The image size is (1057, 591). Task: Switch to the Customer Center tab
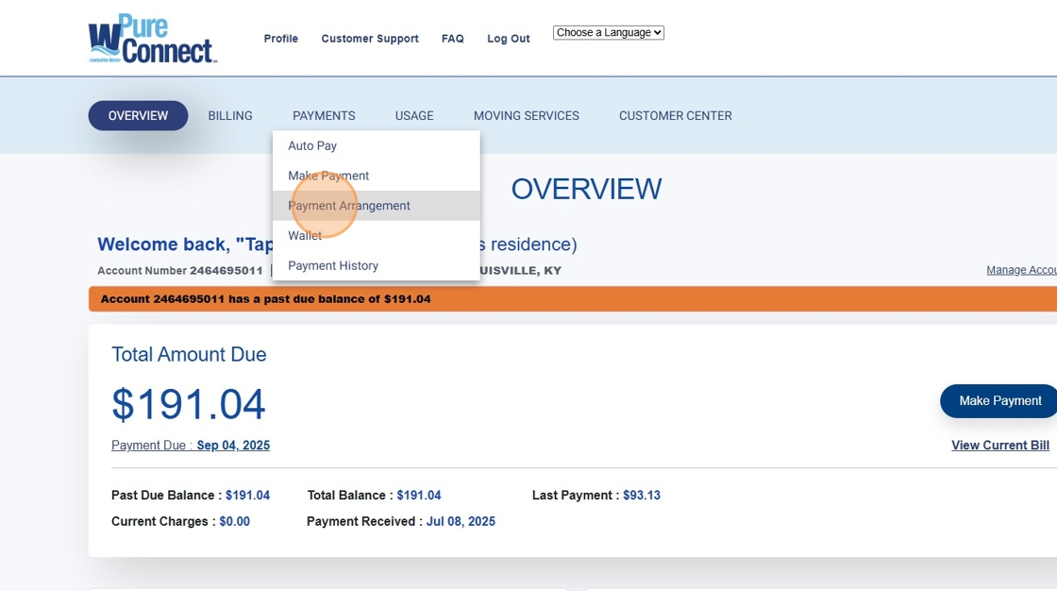[675, 115]
